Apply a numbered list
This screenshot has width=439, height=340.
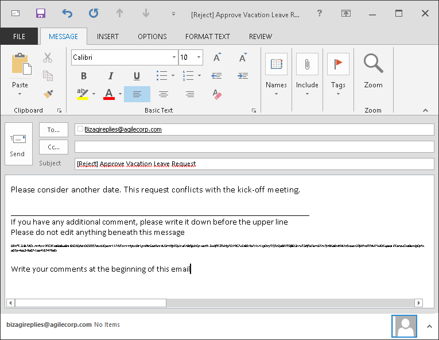(x=188, y=76)
